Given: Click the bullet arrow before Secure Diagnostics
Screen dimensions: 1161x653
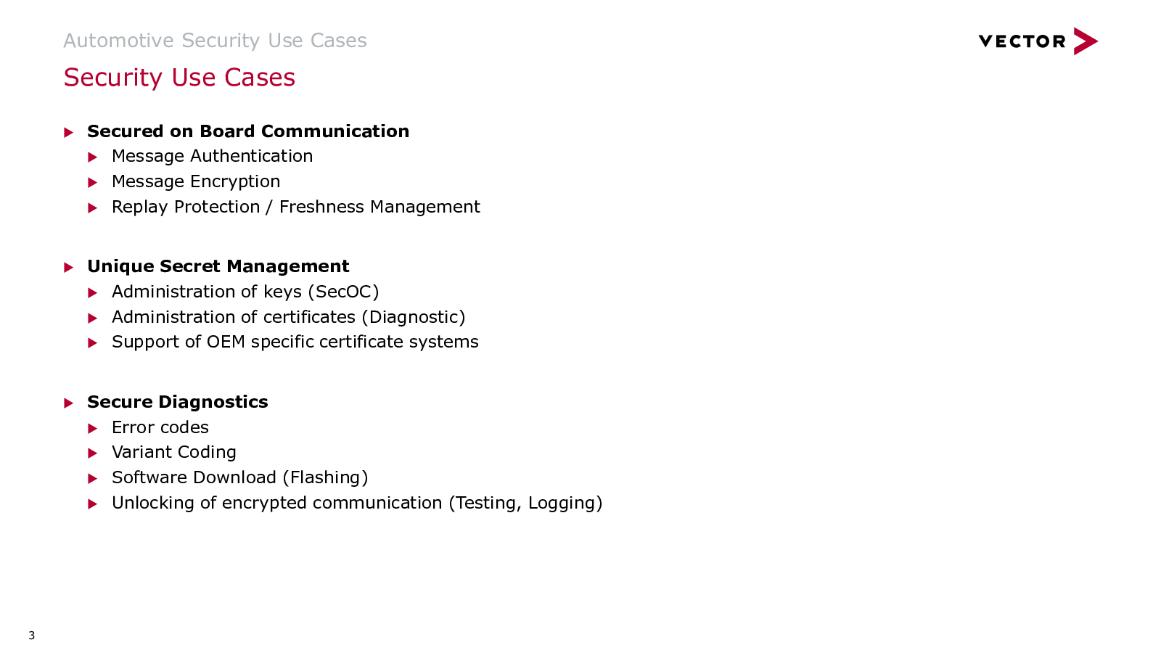Looking at the screenshot, I should [x=69, y=403].
